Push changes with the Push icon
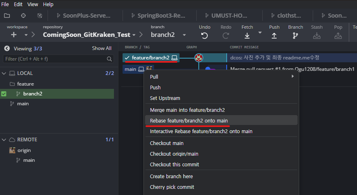This screenshot has height=195, width=357. 274,36
